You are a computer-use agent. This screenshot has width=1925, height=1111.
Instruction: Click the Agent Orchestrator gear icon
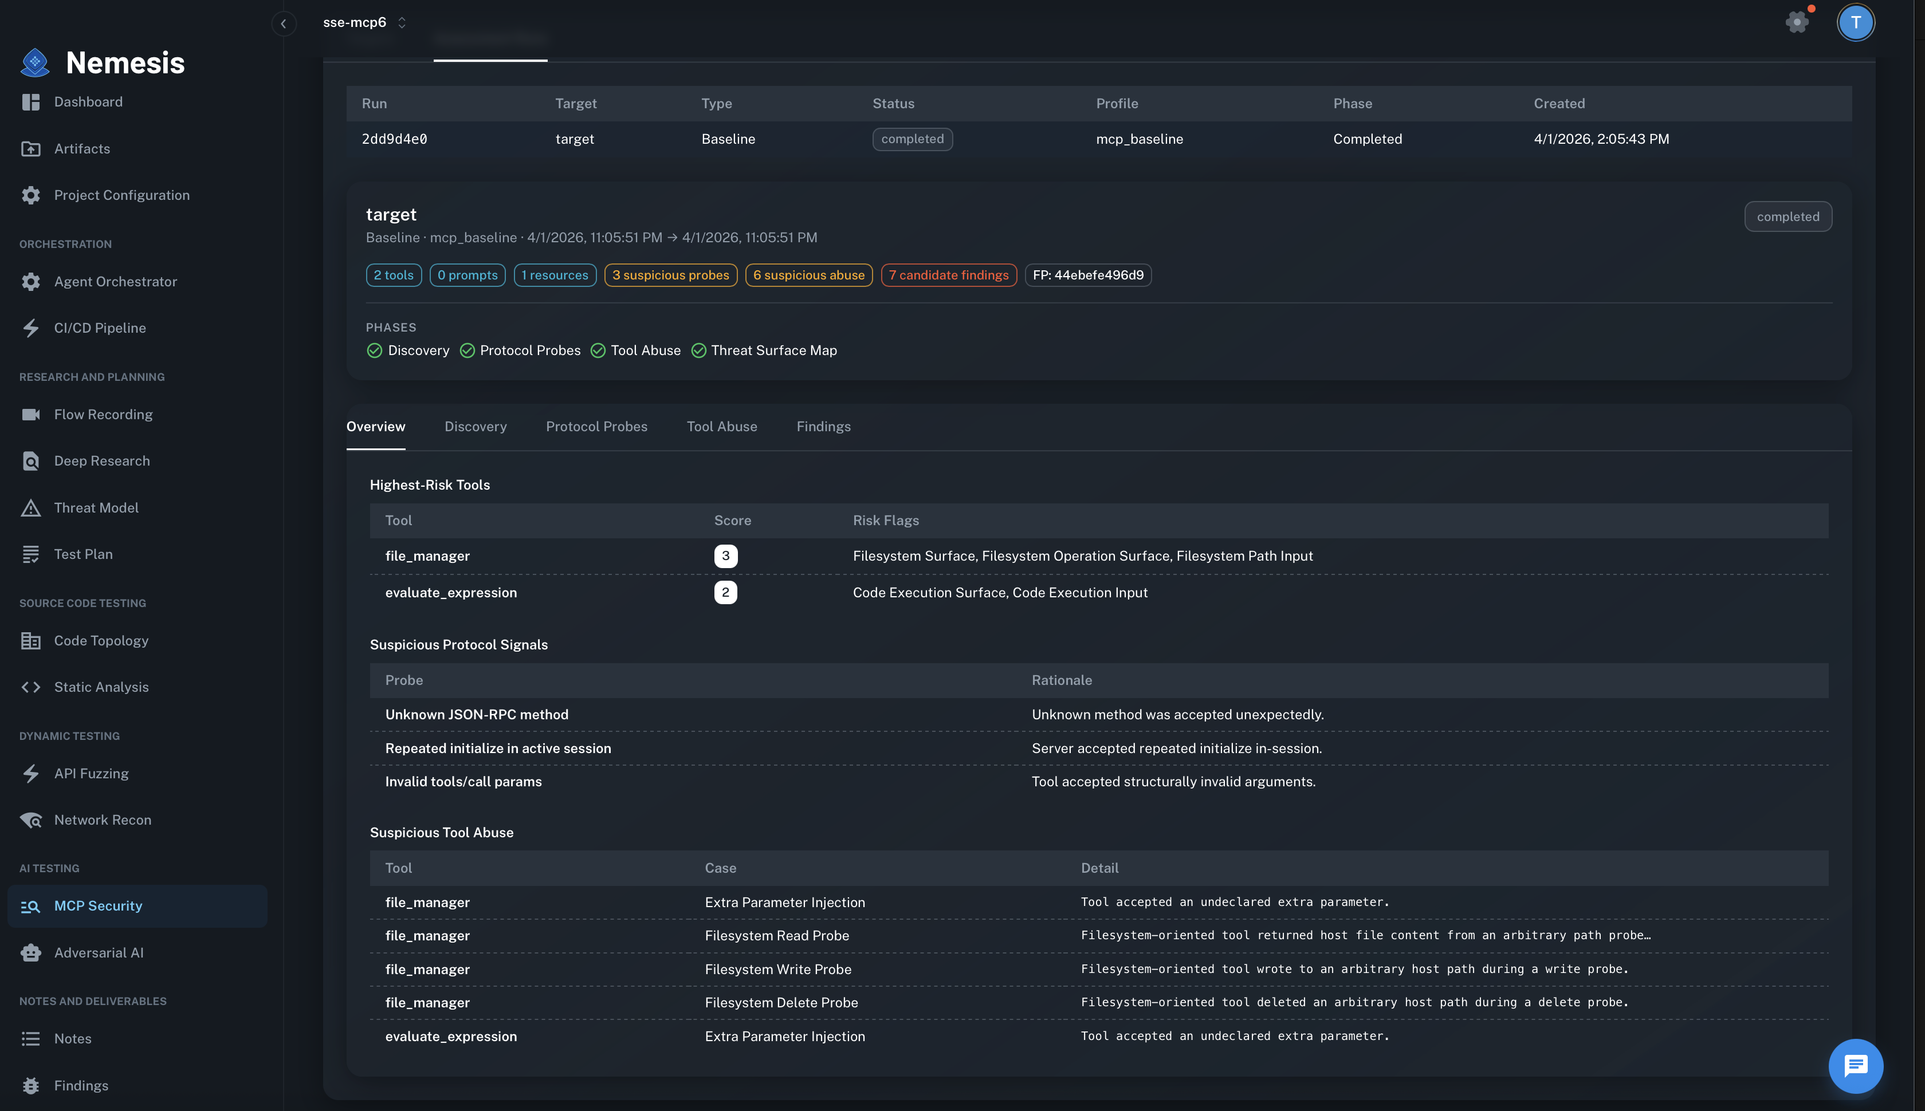pos(30,282)
